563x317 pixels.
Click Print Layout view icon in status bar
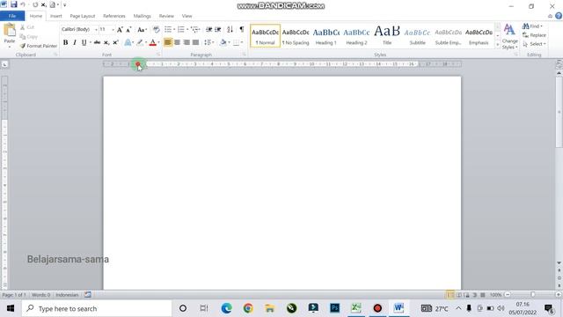click(x=450, y=295)
